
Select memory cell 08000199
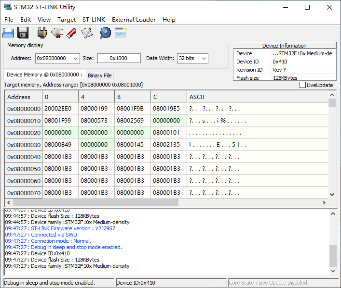point(96,109)
